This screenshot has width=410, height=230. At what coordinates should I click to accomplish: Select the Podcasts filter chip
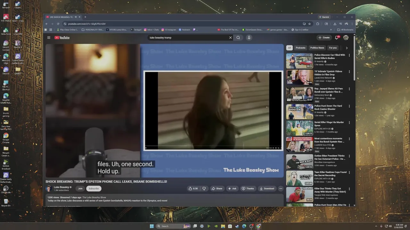(x=300, y=48)
